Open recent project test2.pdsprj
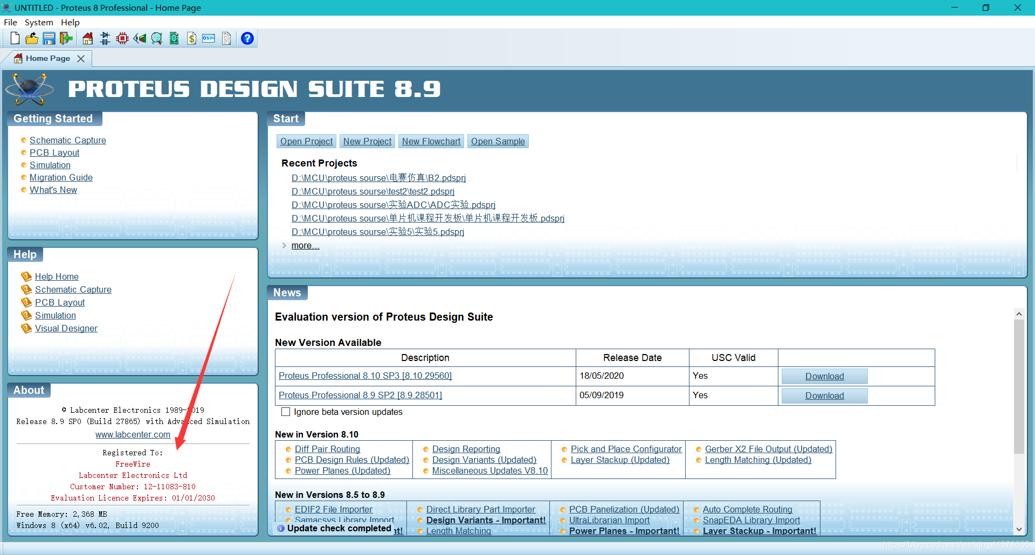The height and width of the screenshot is (555, 1035). (x=373, y=191)
